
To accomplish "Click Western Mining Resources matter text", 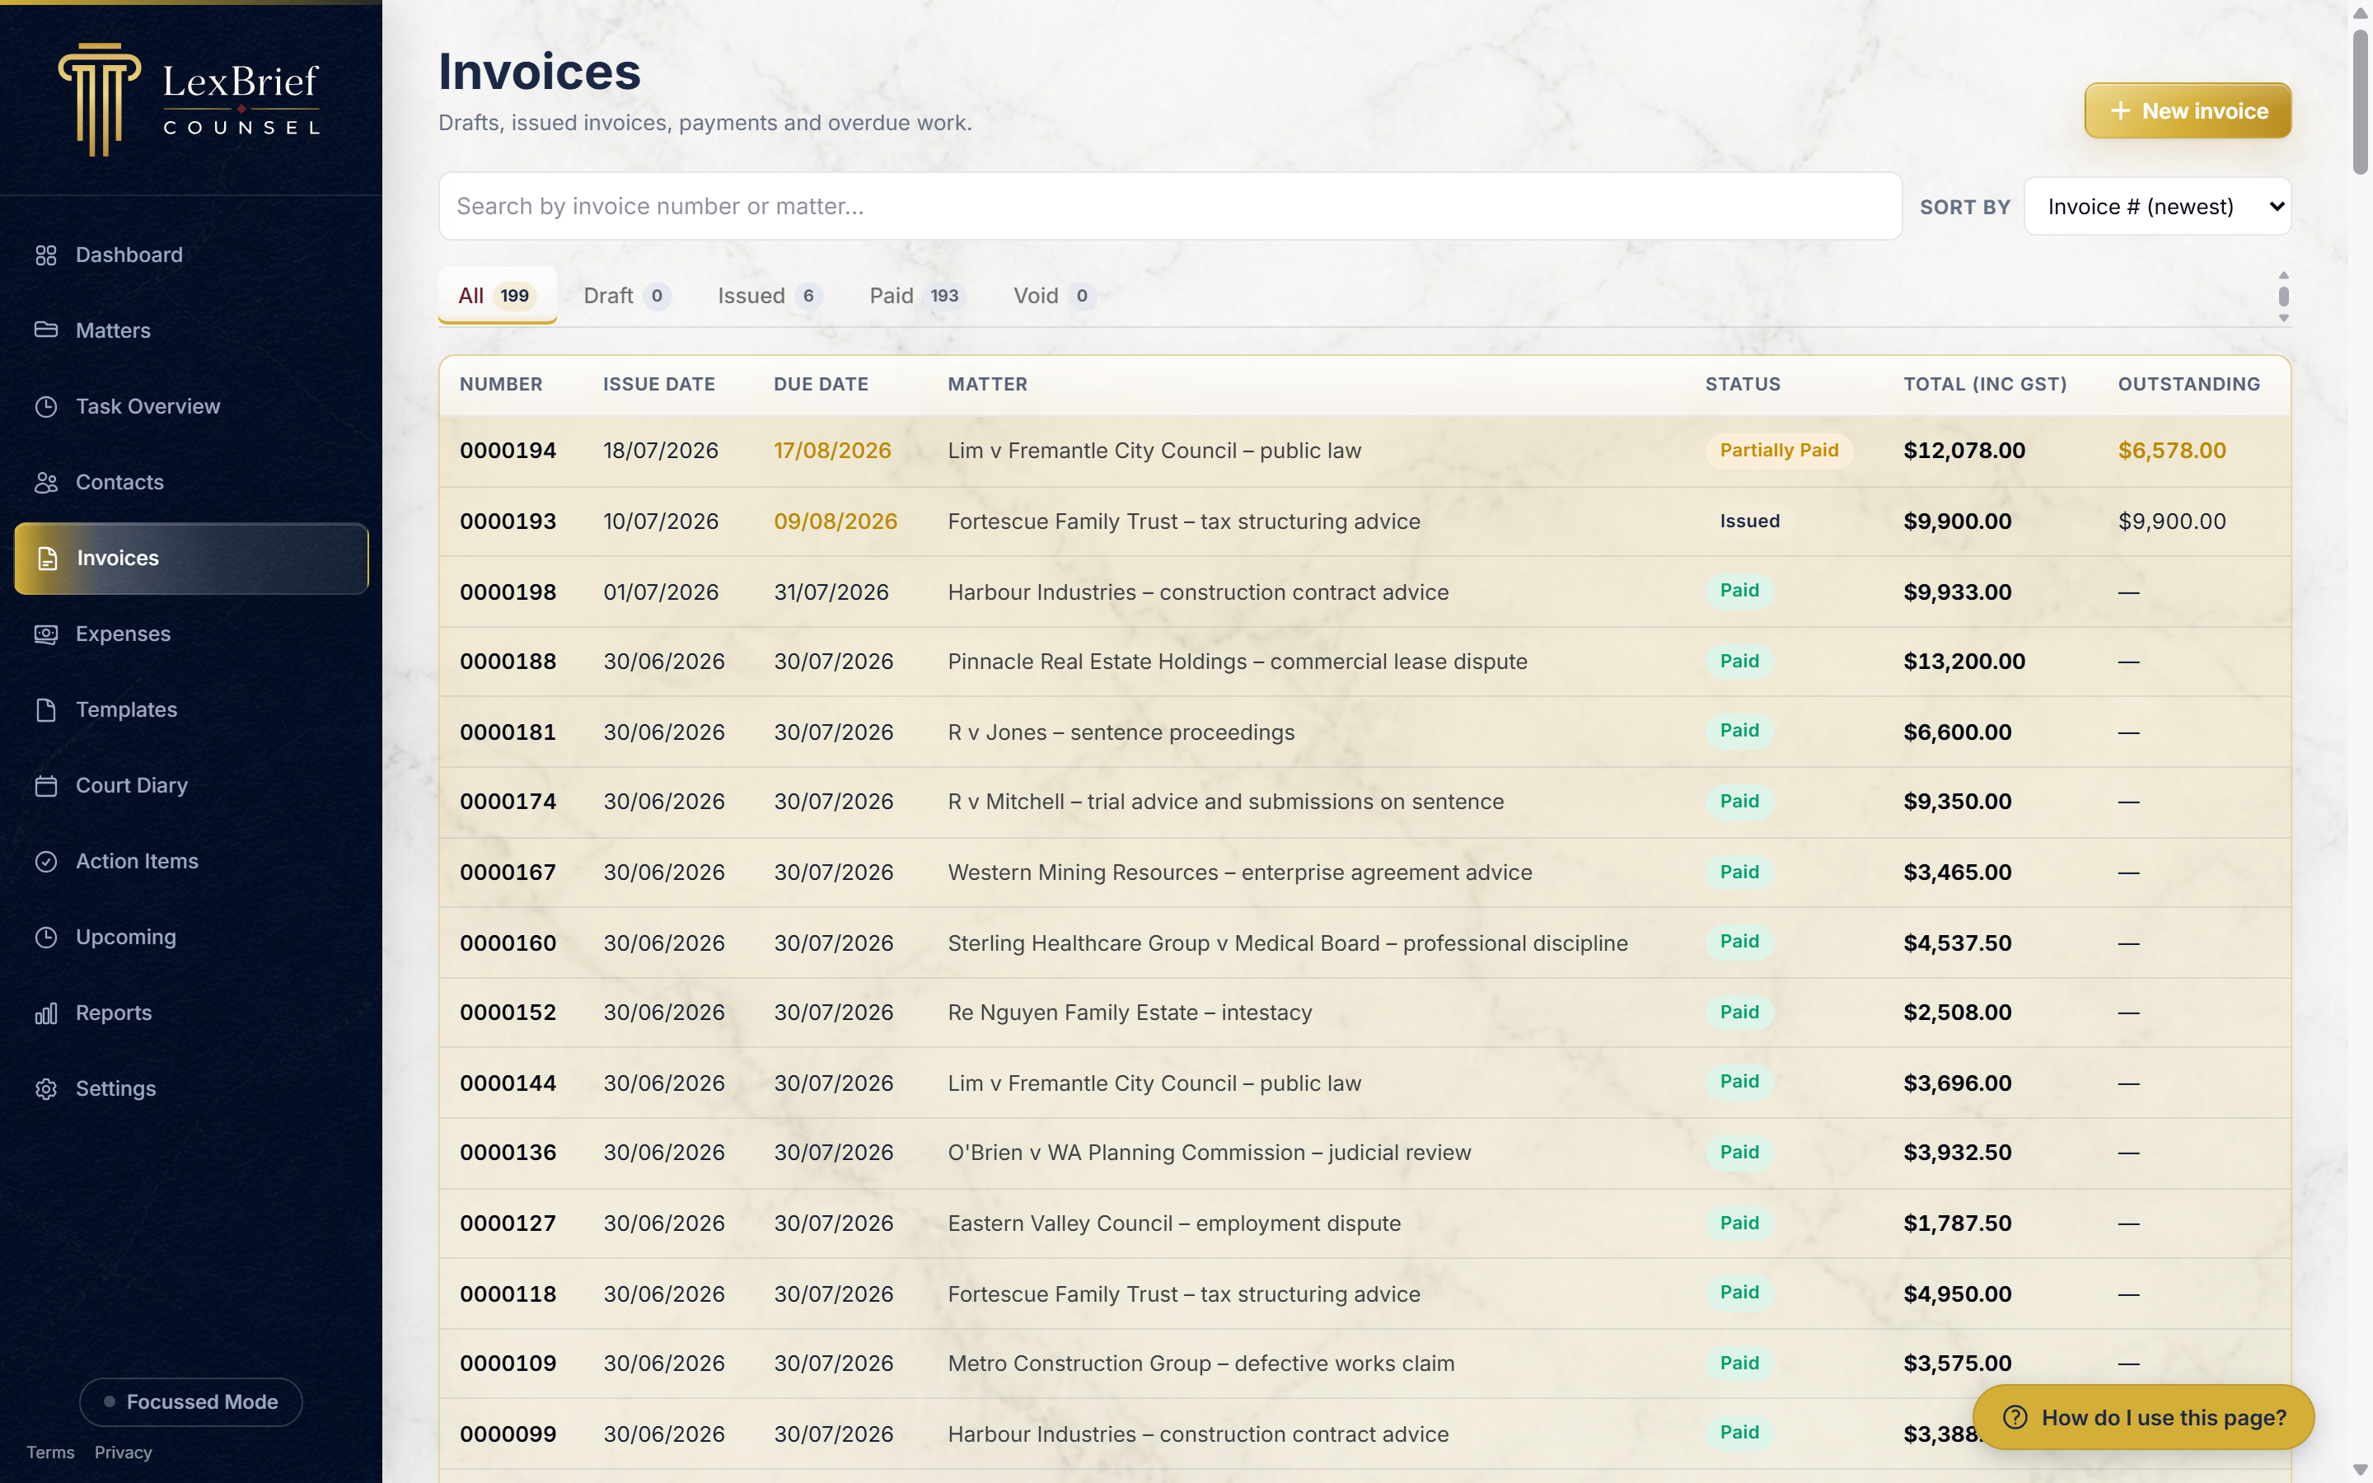I will 1239,873.
